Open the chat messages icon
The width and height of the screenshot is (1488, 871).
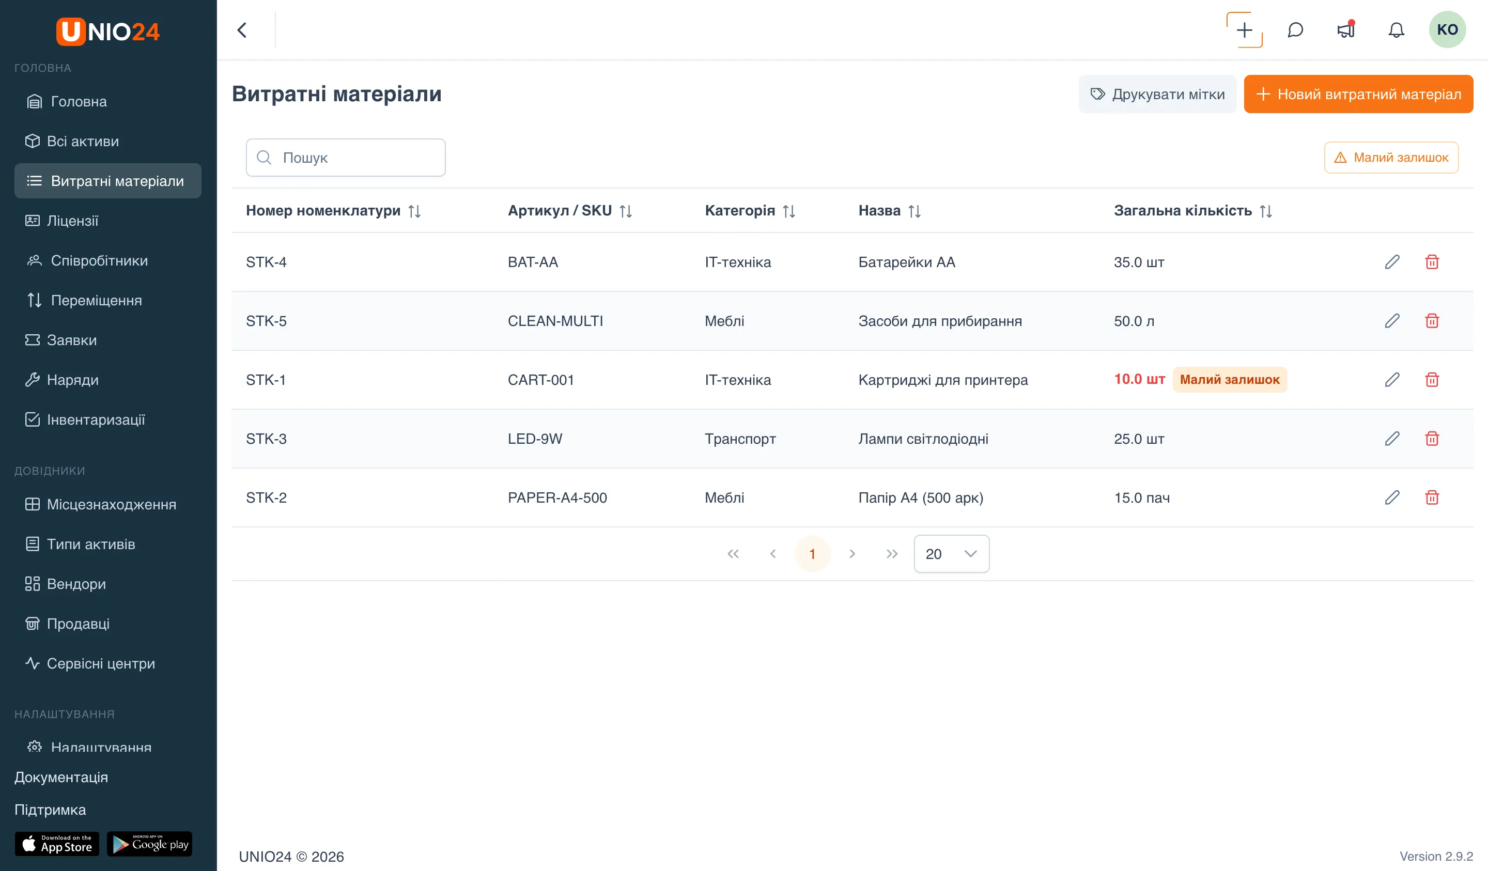(x=1295, y=29)
